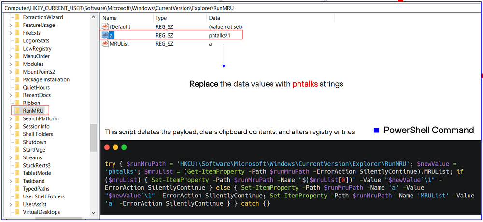Click the StartPage folder icon
The image size is (483, 222).
[x=17, y=150]
